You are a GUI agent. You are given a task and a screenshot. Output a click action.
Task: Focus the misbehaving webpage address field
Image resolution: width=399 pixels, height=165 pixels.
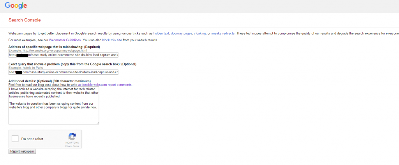64,55
